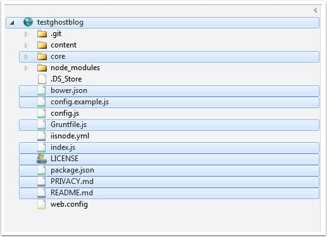
Task: Expand the content folder arrow
Action: [26, 46]
